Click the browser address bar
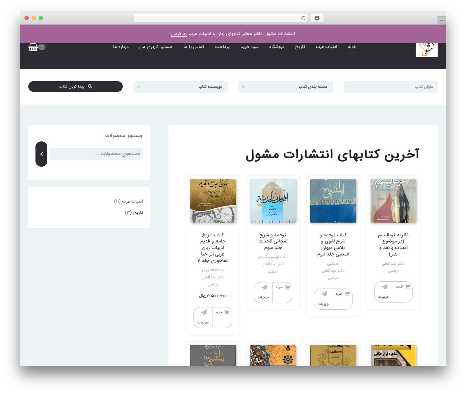 point(221,18)
